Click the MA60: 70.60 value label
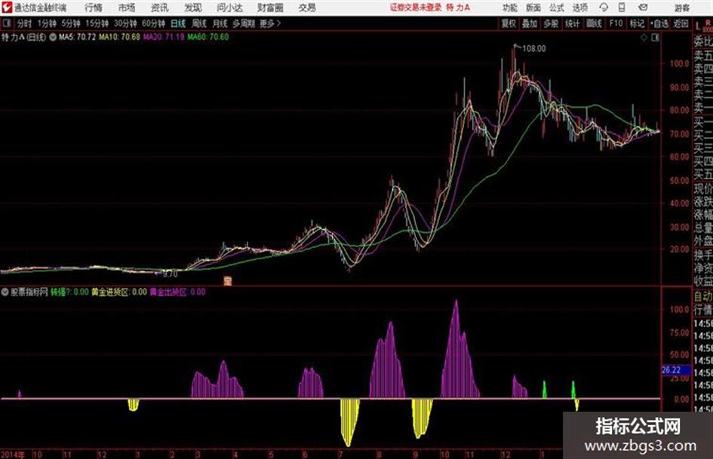713x459 pixels. (x=207, y=37)
